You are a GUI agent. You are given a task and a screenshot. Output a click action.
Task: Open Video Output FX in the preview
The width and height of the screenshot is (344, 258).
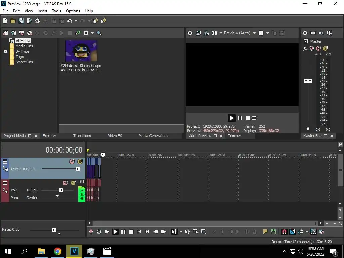pos(206,33)
